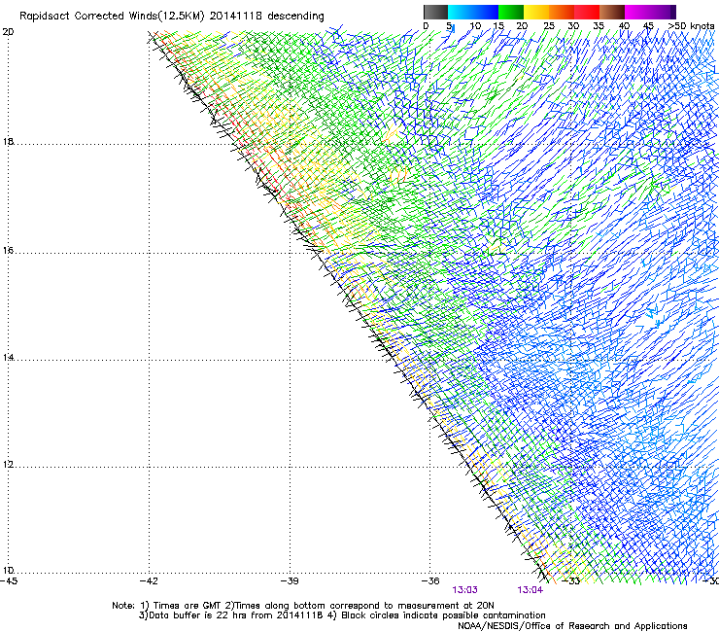Click the purple '13:04' time marker
This screenshot has width=719, height=632.
tap(531, 590)
